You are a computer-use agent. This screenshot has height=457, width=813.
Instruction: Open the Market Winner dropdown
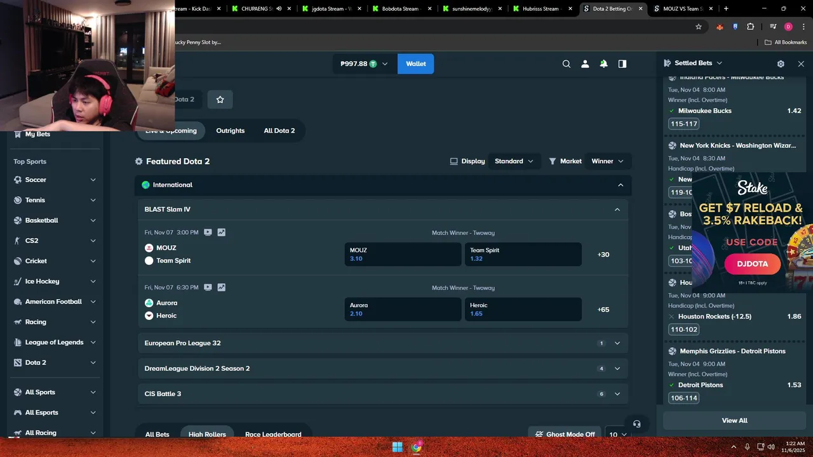point(608,161)
